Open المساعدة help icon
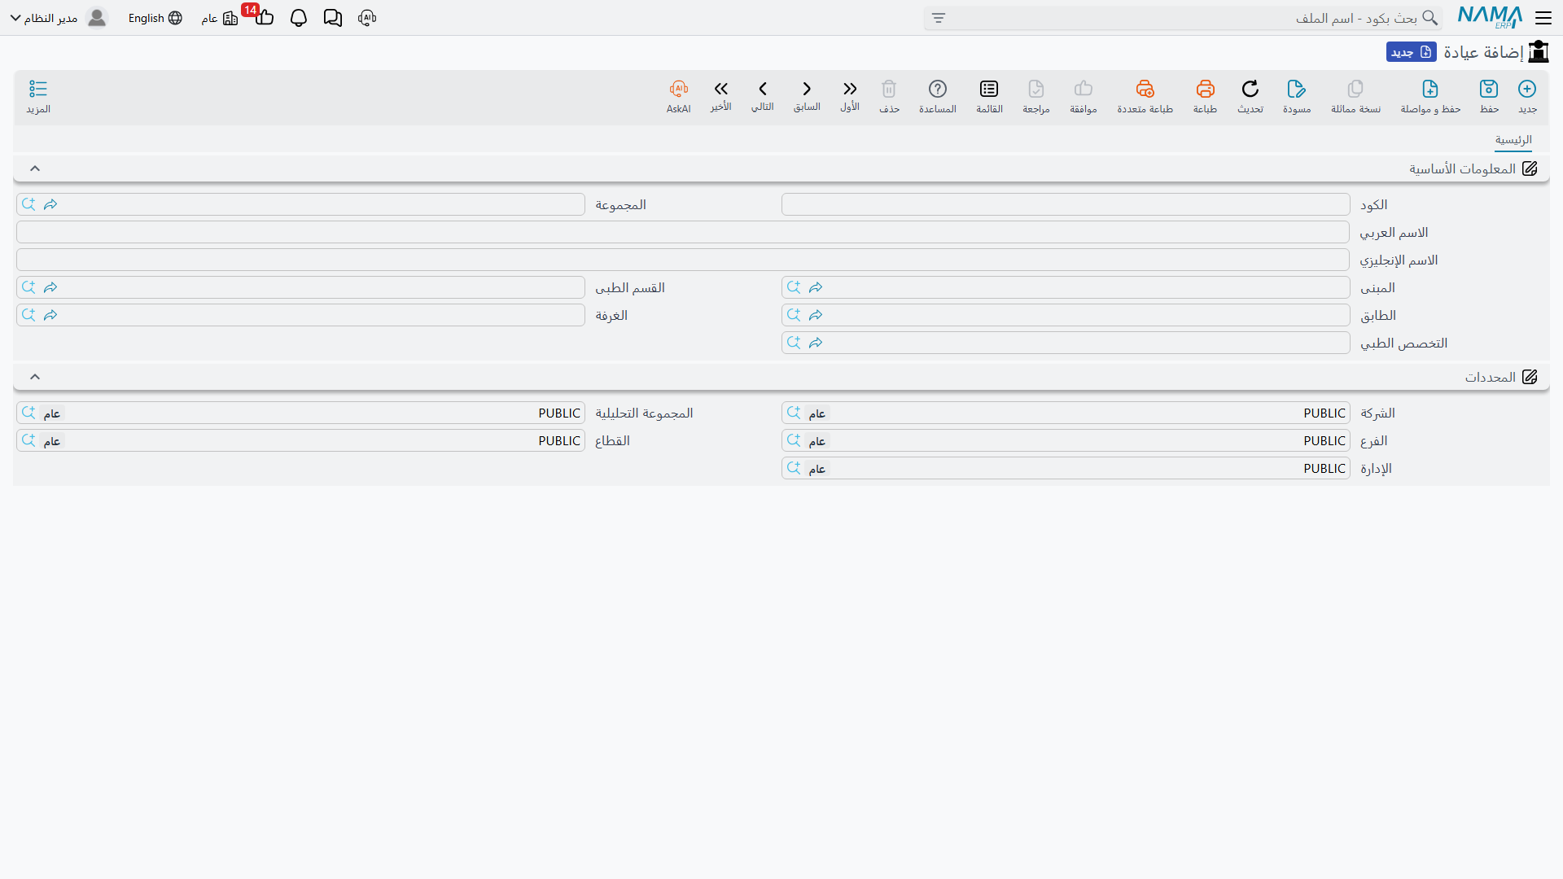The width and height of the screenshot is (1563, 879). tap(938, 89)
